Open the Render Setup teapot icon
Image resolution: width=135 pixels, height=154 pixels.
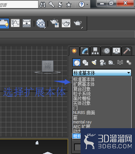54,23
